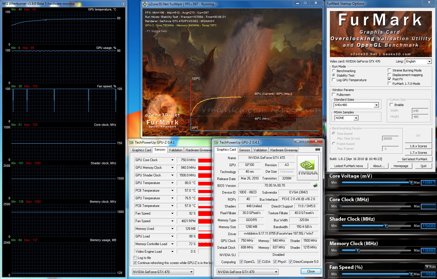Click the Shader Clock slider handle
437x279 pixels.
pos(386,226)
